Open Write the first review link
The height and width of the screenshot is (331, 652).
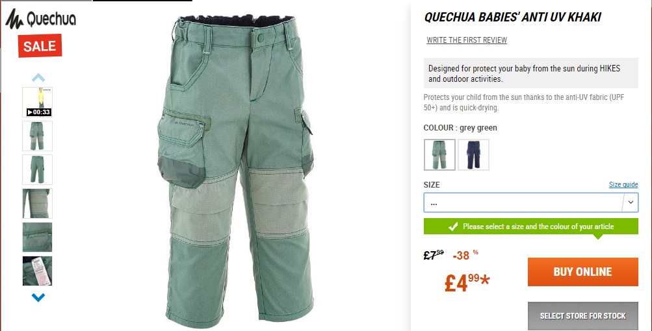[x=467, y=40]
